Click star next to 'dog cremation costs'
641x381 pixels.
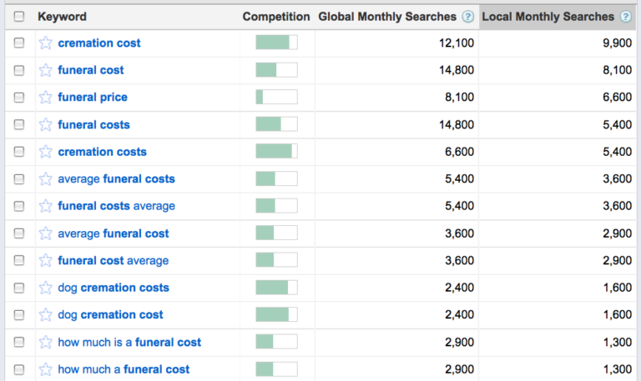pos(45,288)
